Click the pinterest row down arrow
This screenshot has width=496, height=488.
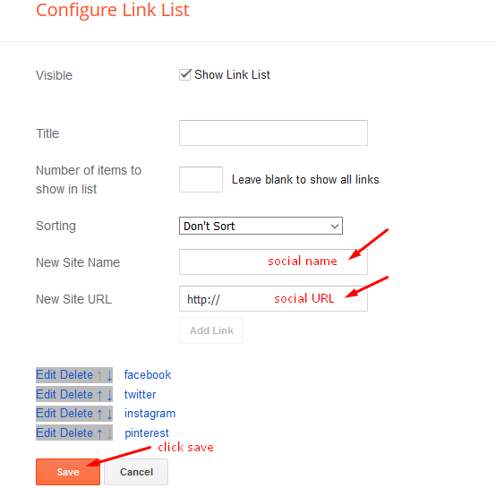109,433
